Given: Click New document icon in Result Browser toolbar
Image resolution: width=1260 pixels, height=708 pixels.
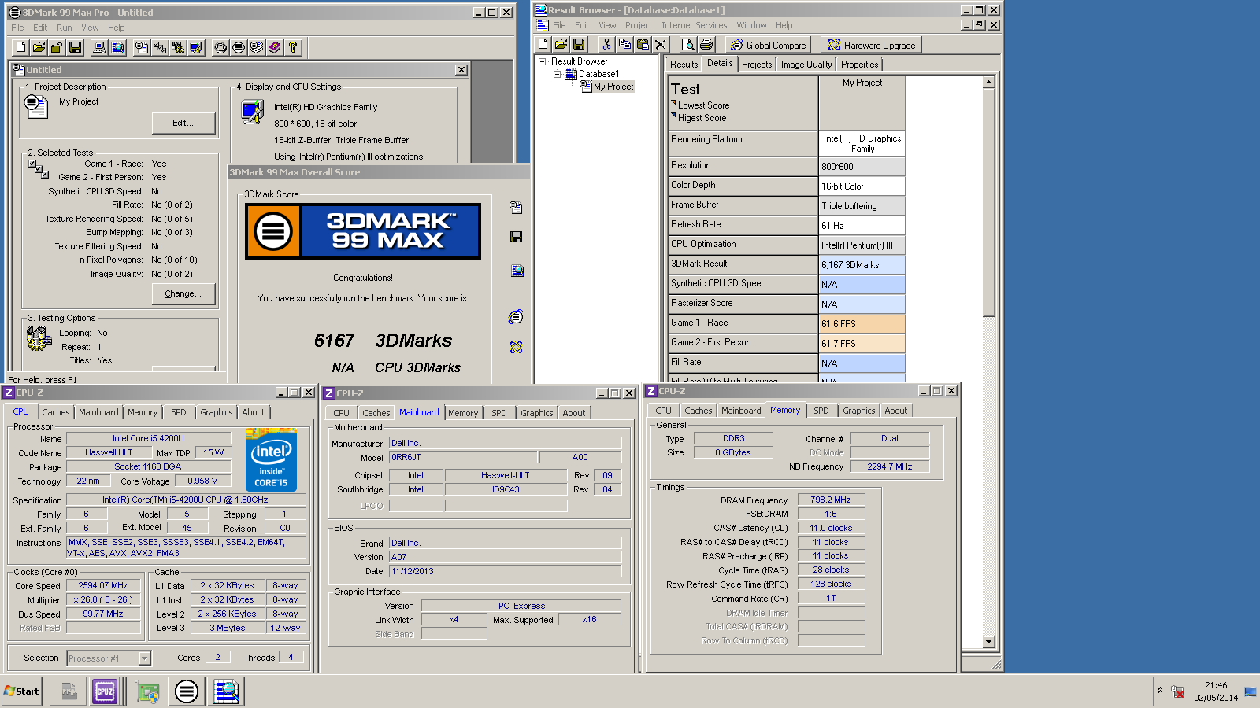Looking at the screenshot, I should [x=543, y=45].
